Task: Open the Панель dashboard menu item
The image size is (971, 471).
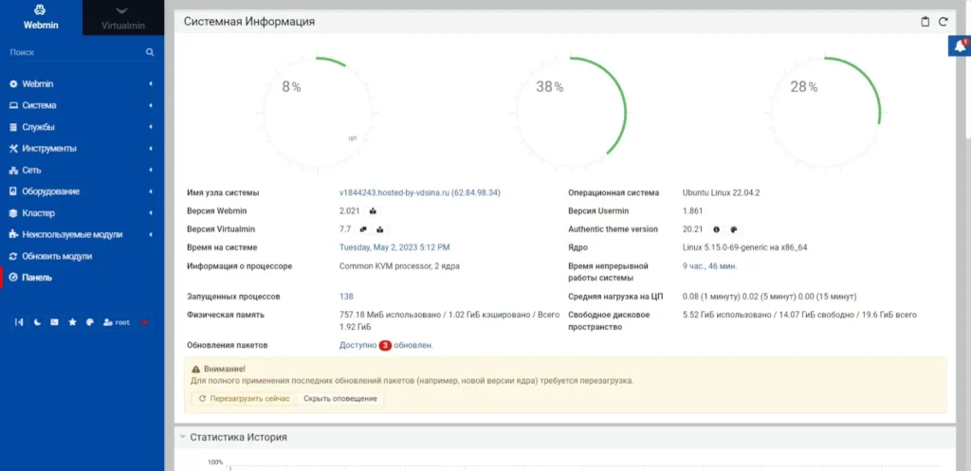Action: tap(82, 278)
